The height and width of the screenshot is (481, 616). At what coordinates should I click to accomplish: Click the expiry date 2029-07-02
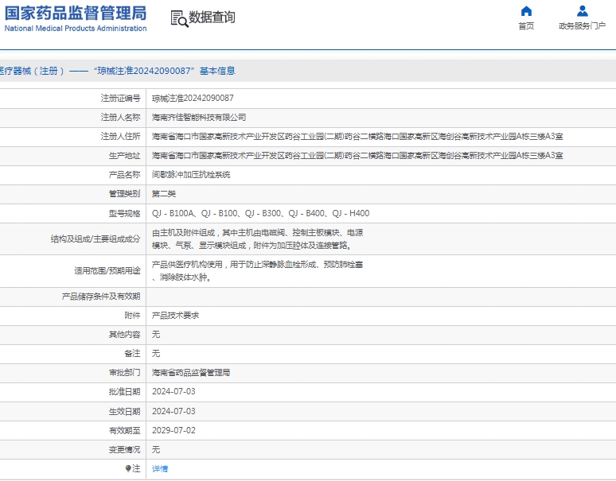tap(173, 430)
